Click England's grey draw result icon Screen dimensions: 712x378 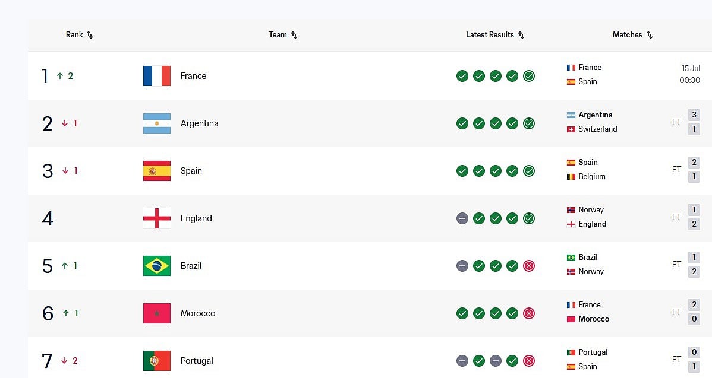click(x=462, y=218)
